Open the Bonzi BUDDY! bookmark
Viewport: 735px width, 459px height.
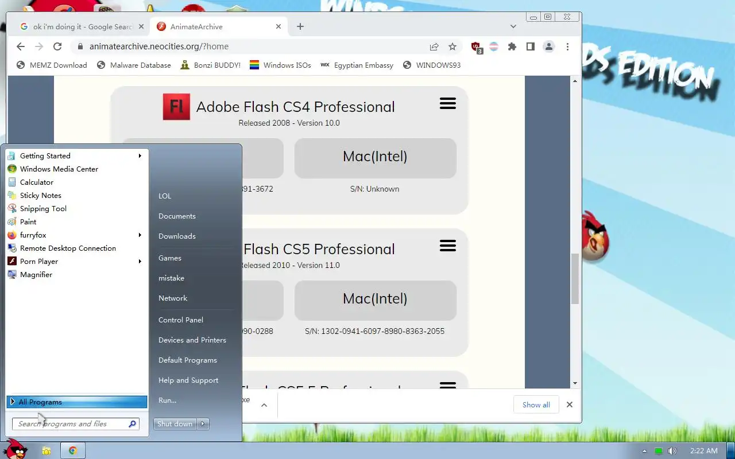210,65
